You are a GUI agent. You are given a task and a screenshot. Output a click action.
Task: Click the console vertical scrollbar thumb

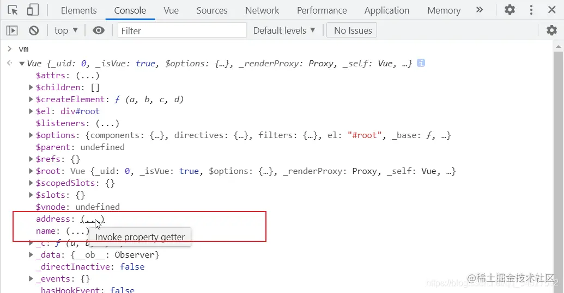558,172
